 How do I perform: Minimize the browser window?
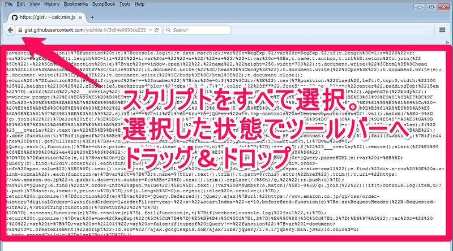[x=419, y=7]
